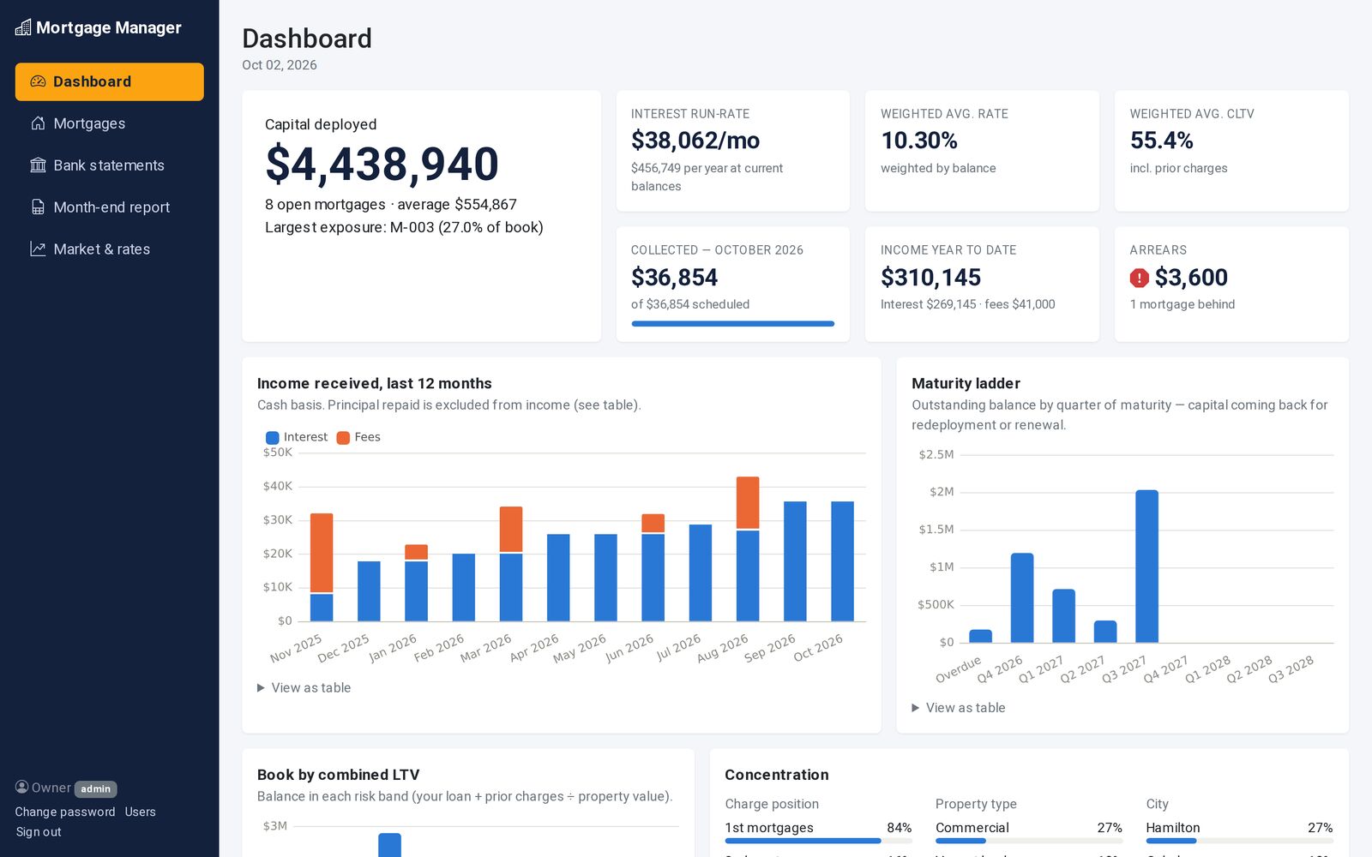Click the Q4 2026 maturity bar

(1022, 597)
